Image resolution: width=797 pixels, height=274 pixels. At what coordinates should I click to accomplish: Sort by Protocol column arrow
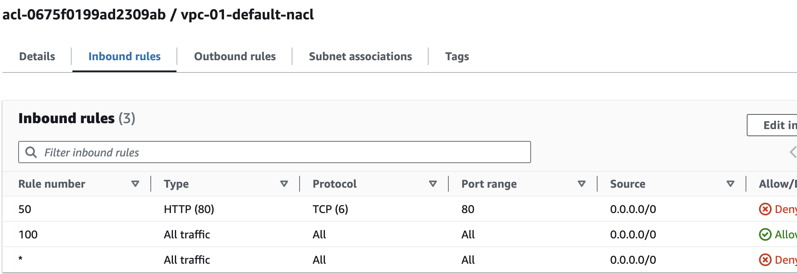[433, 184]
